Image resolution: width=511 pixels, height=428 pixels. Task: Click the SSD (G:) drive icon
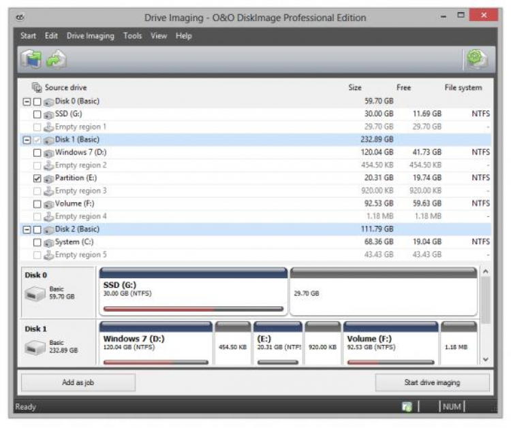pos(49,114)
